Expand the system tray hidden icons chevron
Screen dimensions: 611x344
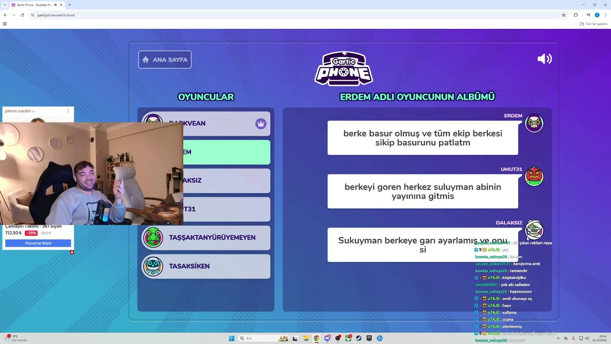558,338
